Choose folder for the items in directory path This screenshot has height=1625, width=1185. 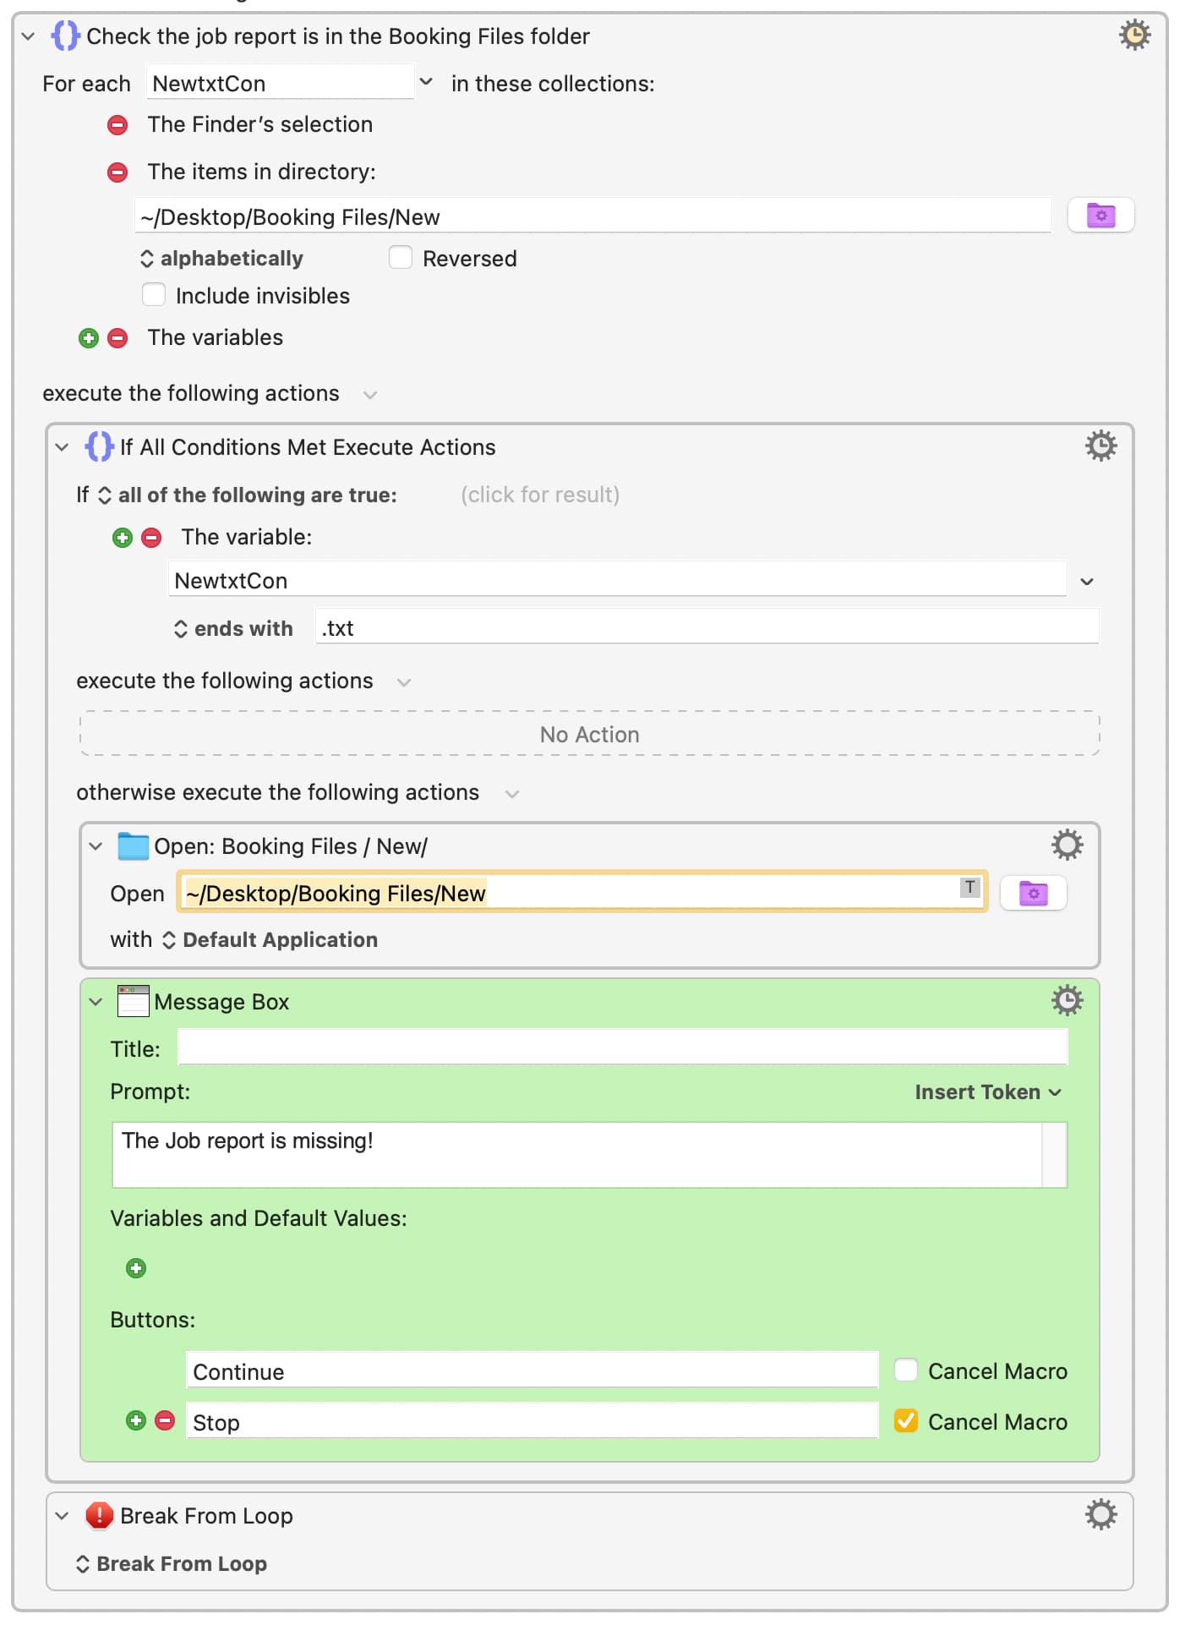(1100, 216)
